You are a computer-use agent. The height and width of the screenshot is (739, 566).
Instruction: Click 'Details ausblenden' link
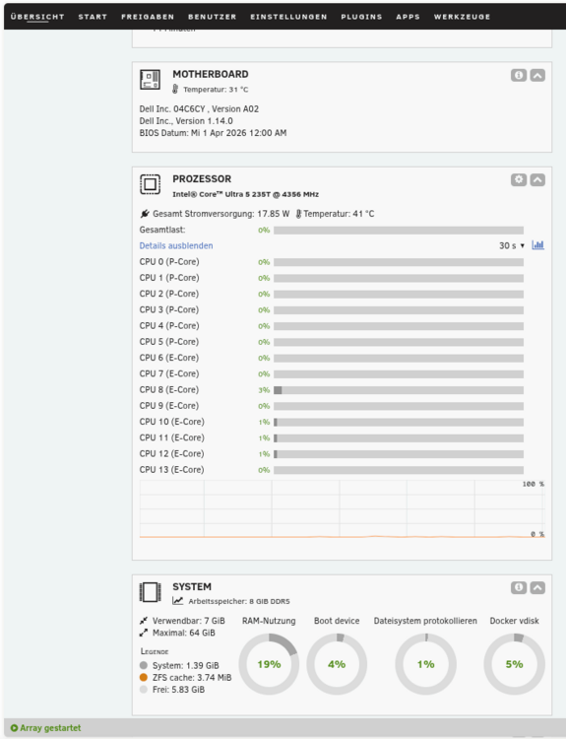176,245
